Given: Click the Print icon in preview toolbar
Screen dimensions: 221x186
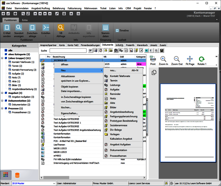Looking at the screenshot, I should (x=153, y=60).
